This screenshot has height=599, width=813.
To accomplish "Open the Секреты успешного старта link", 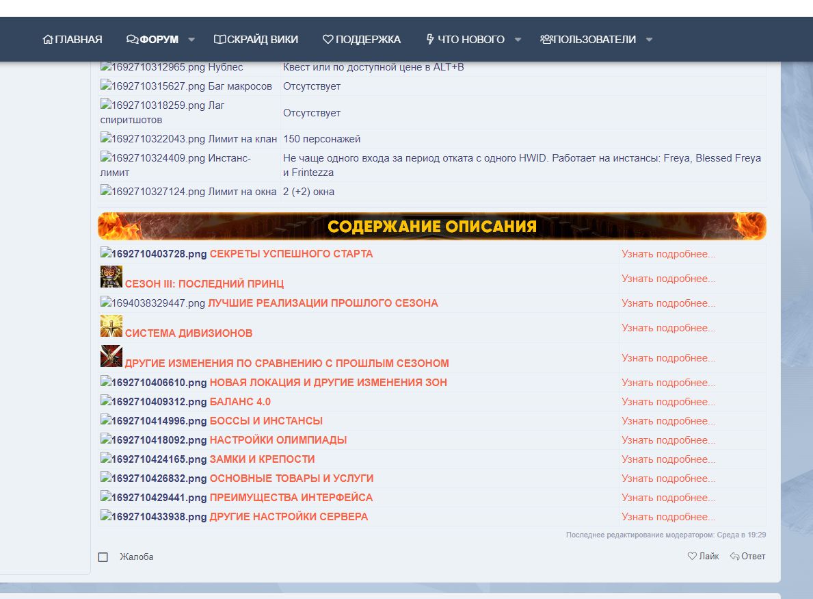I will (x=291, y=254).
